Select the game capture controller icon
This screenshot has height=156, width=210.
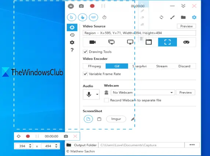186,42
